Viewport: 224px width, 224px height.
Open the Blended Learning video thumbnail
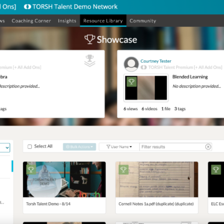(x=146, y=88)
